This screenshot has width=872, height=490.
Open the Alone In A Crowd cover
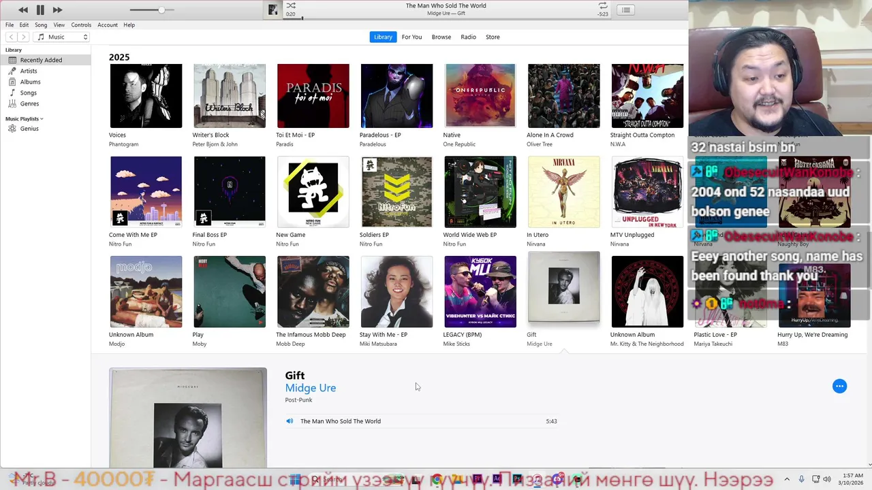pyautogui.click(x=564, y=96)
